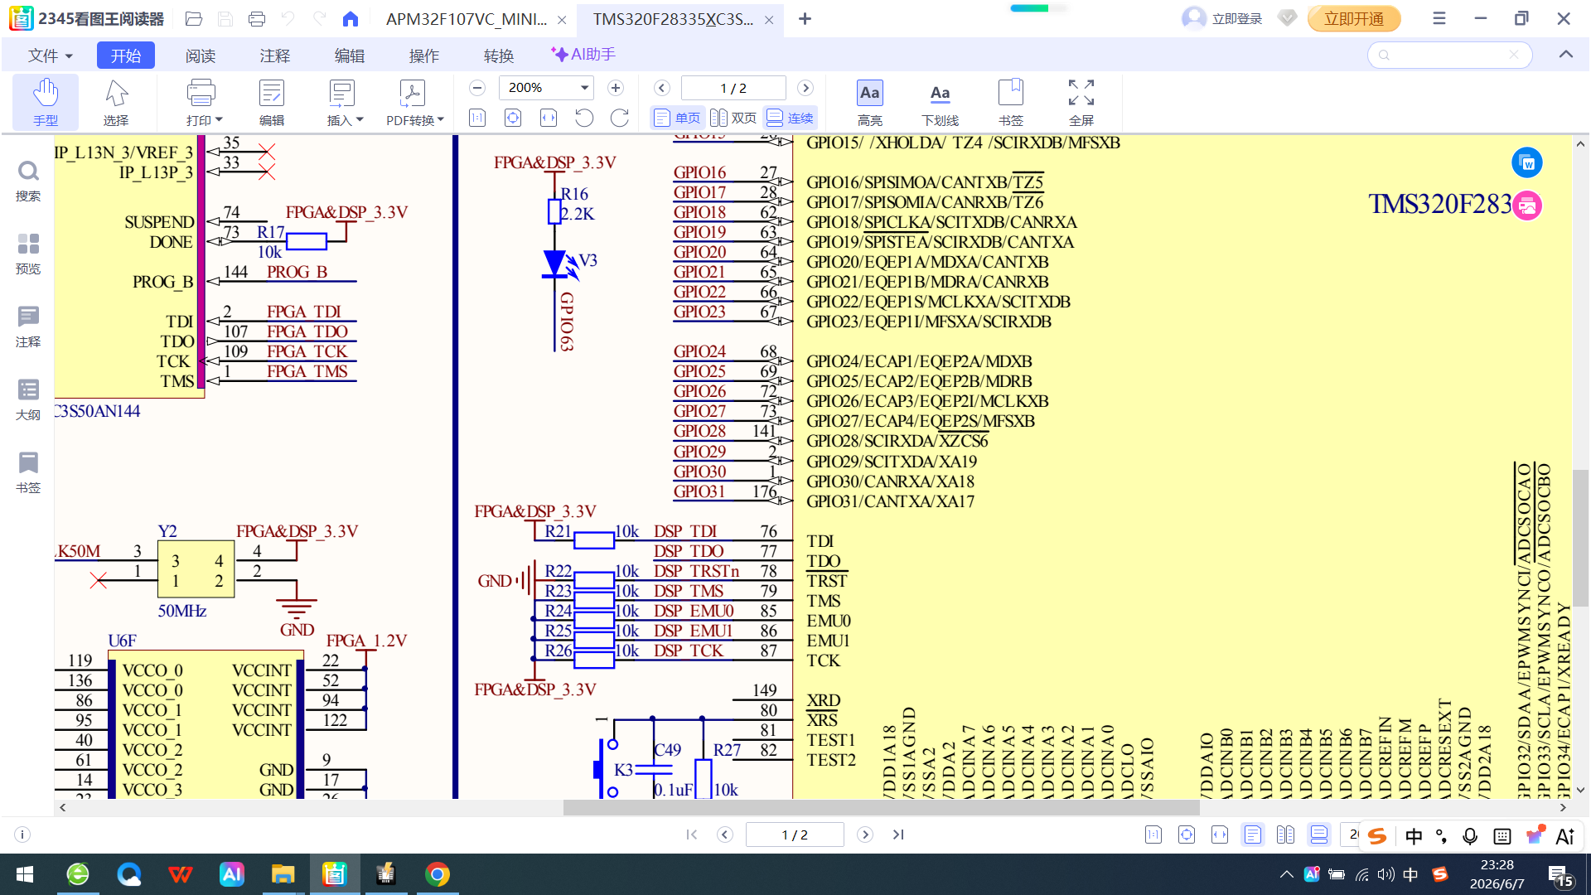Open the 200% zoom level dropdown
The width and height of the screenshot is (1591, 895).
point(584,88)
